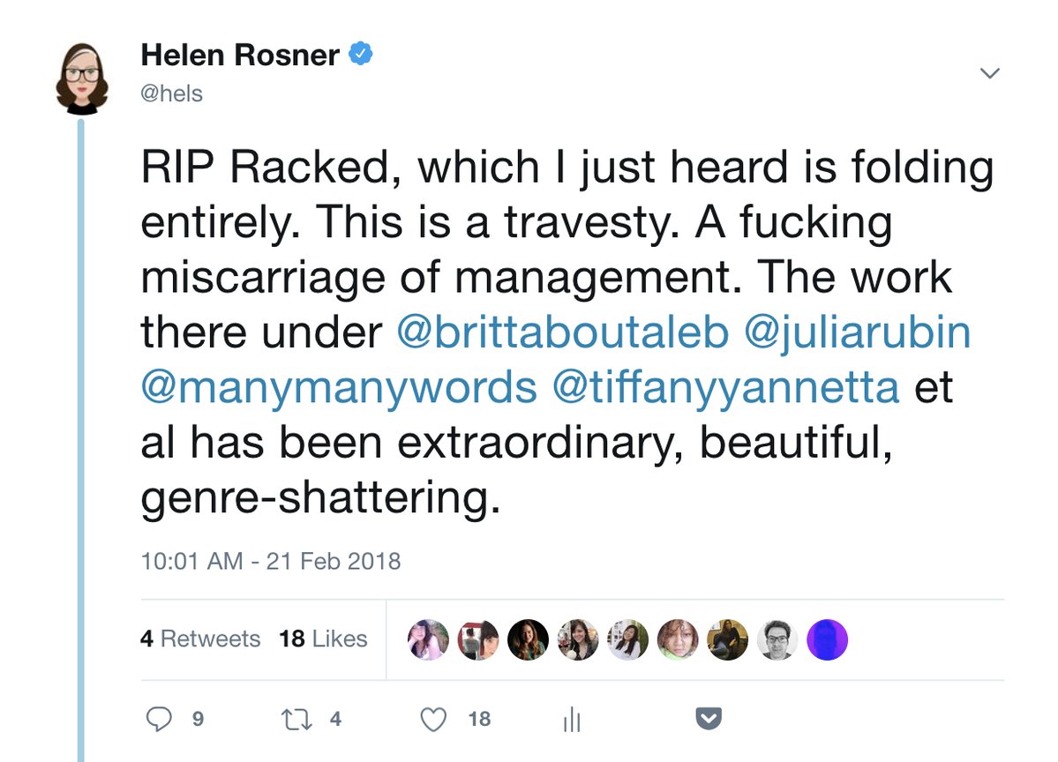
Task: Click the blue-purple silhouette liker avatar
Action: 827,639
